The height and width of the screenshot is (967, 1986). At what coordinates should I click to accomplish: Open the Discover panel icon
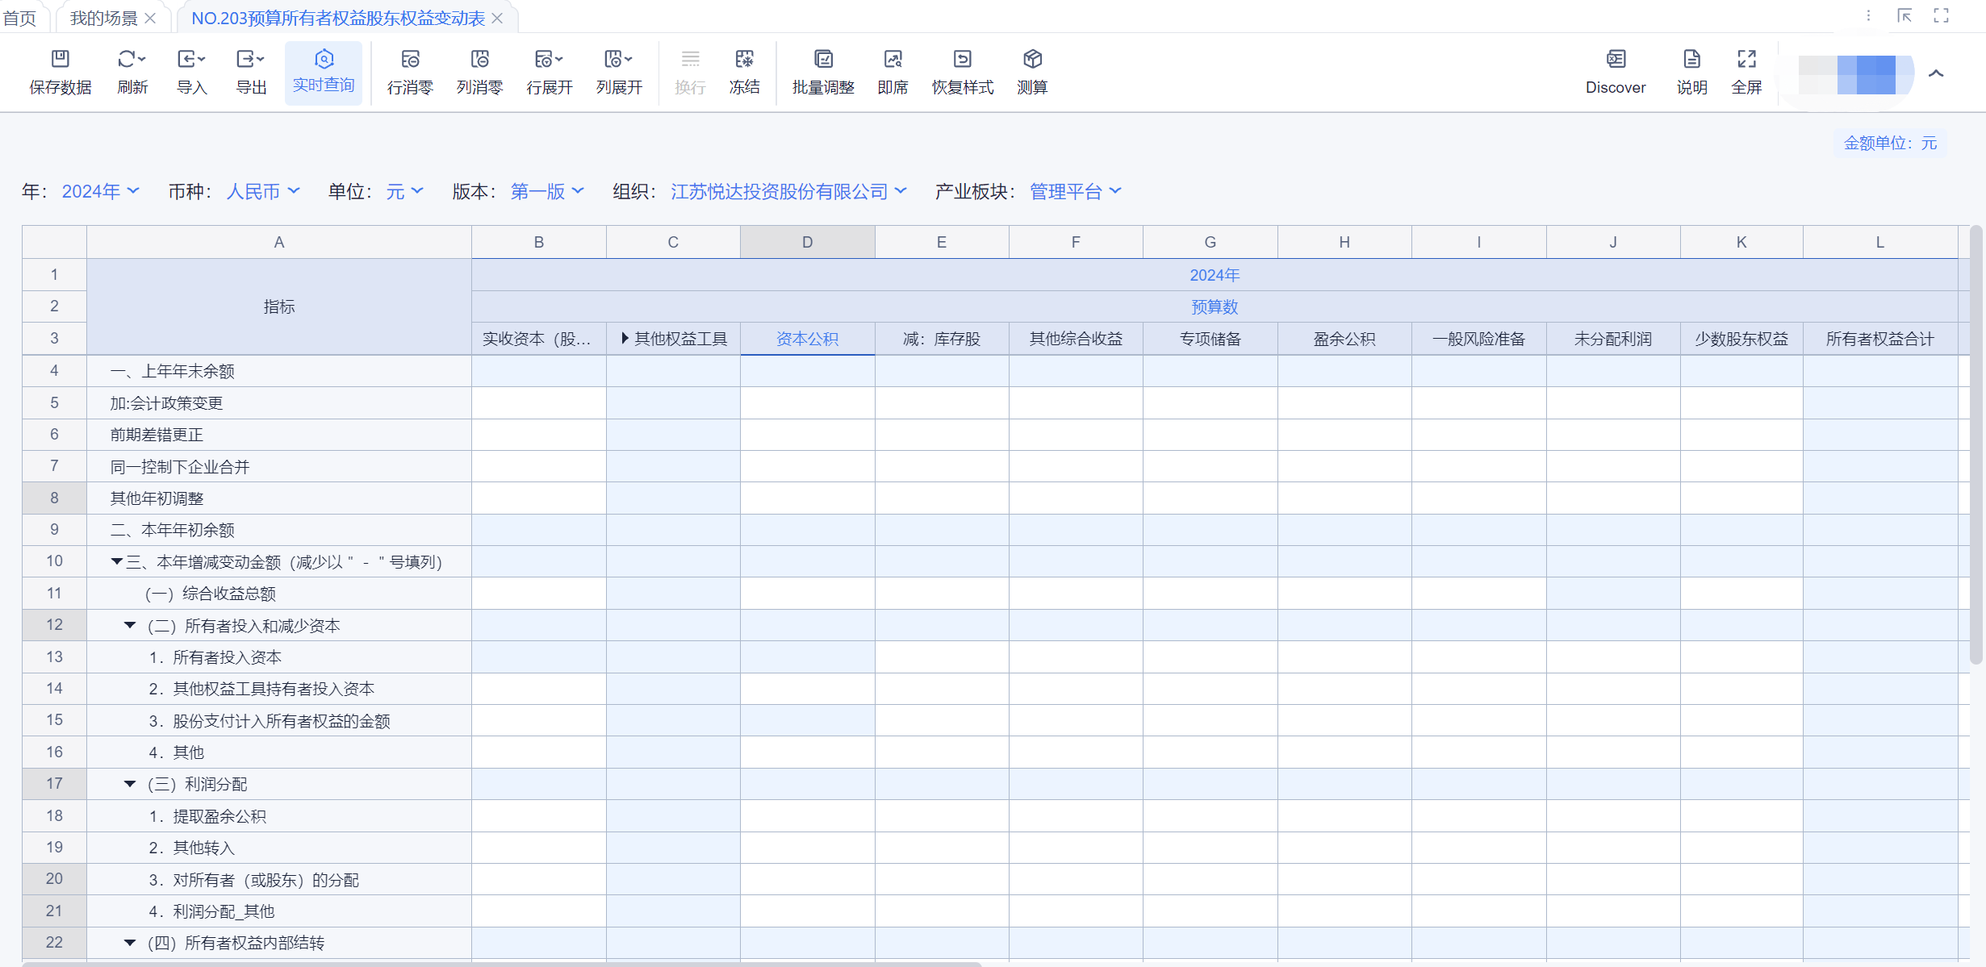click(x=1615, y=59)
